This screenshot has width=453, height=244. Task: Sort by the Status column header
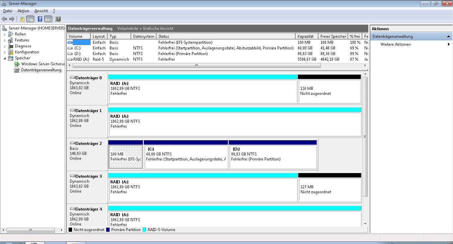226,36
